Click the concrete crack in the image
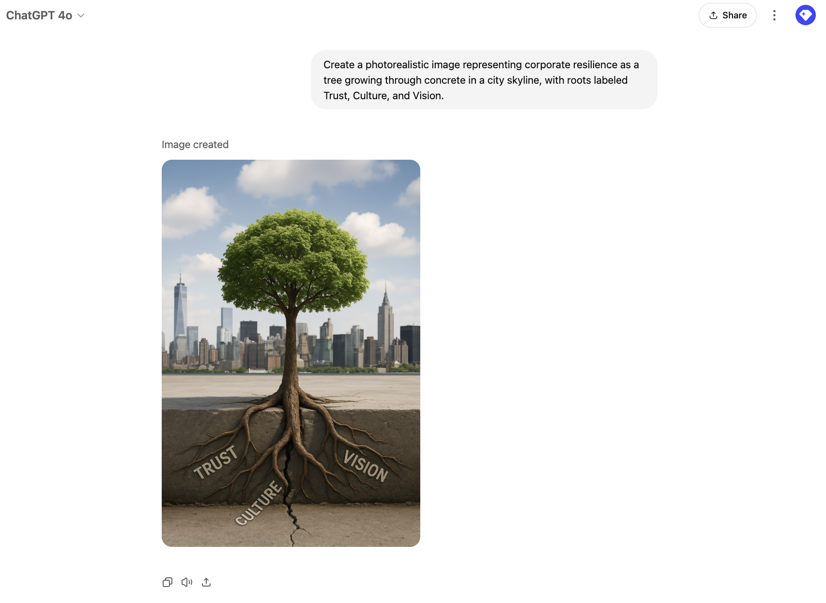The height and width of the screenshot is (603, 826). point(291,498)
